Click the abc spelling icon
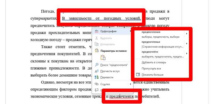This screenshot has height=104, width=213. tap(97, 31)
